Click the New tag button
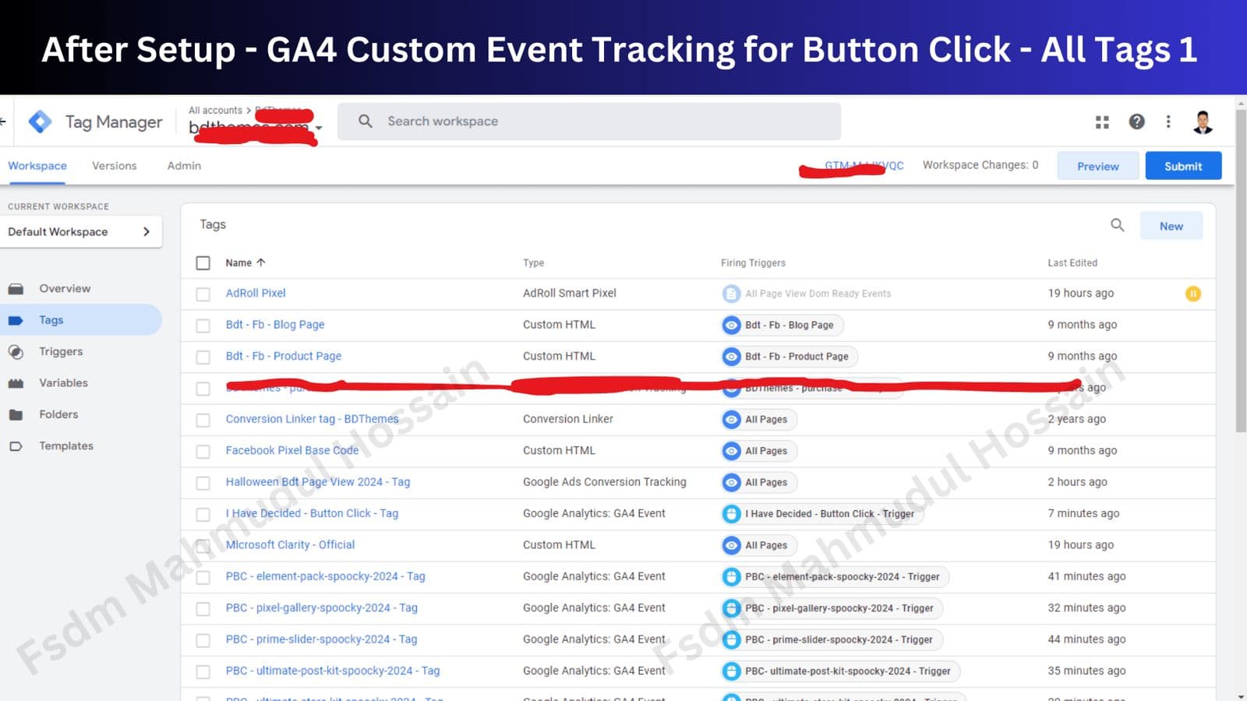The width and height of the screenshot is (1247, 701). coord(1171,226)
